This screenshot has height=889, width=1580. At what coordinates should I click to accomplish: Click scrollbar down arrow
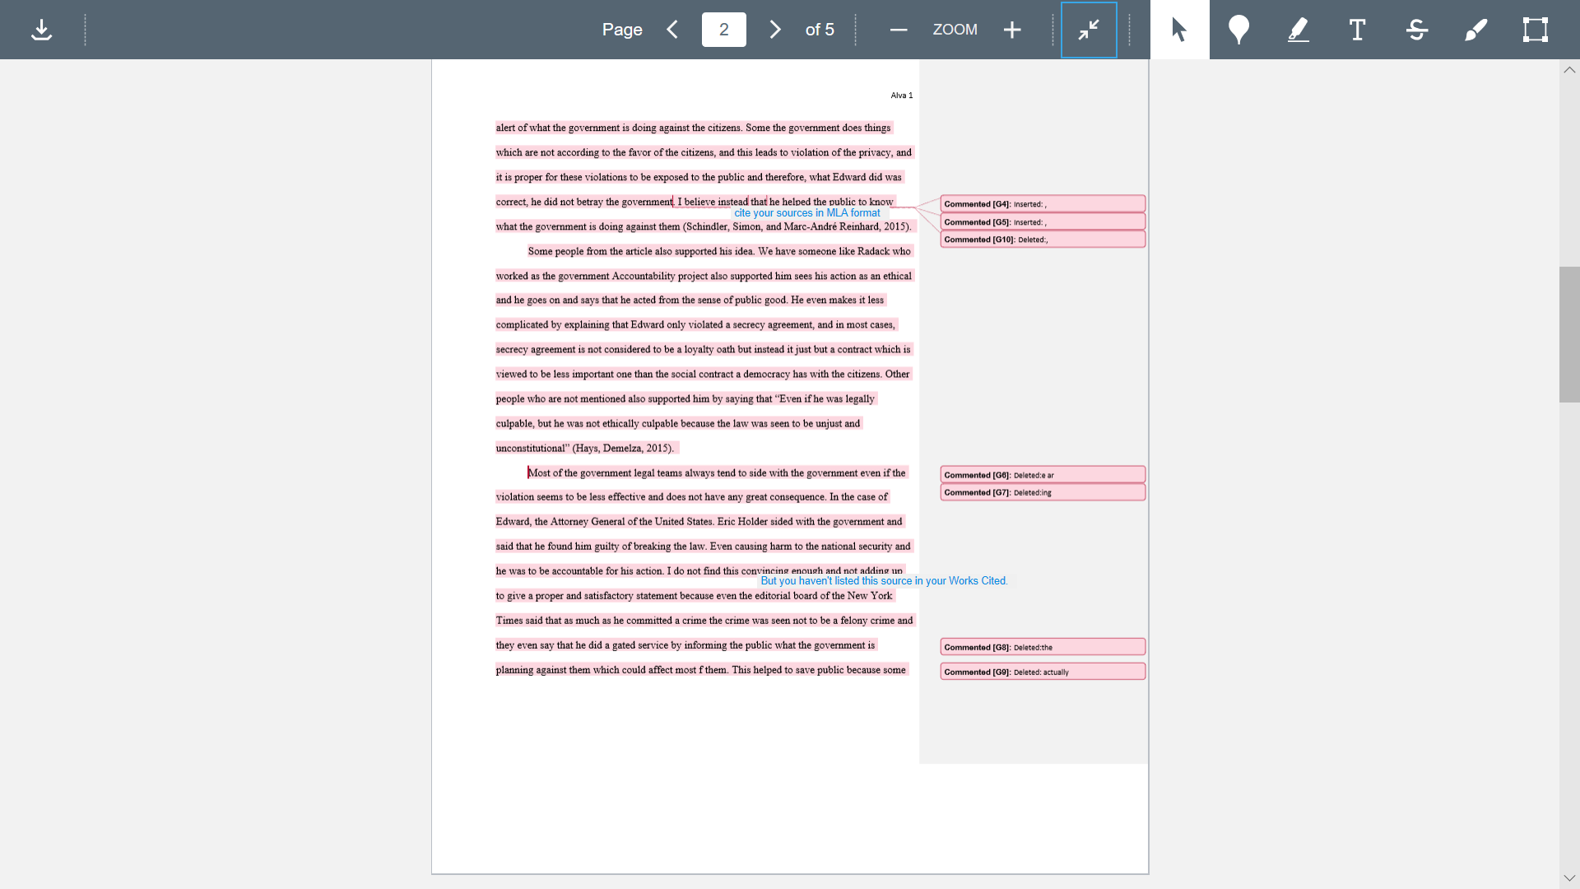pos(1569,878)
